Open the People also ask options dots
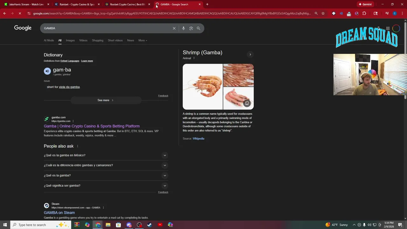Viewport: 407px width, 229px height. [x=77, y=146]
